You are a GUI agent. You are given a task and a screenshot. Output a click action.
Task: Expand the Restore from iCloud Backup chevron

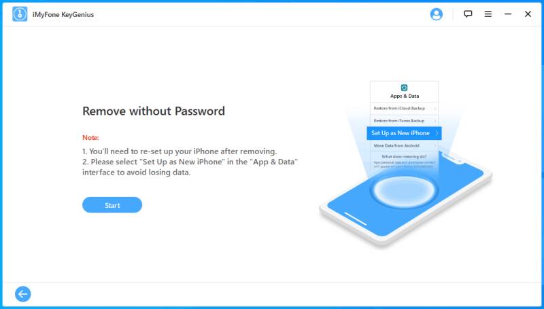(435, 109)
